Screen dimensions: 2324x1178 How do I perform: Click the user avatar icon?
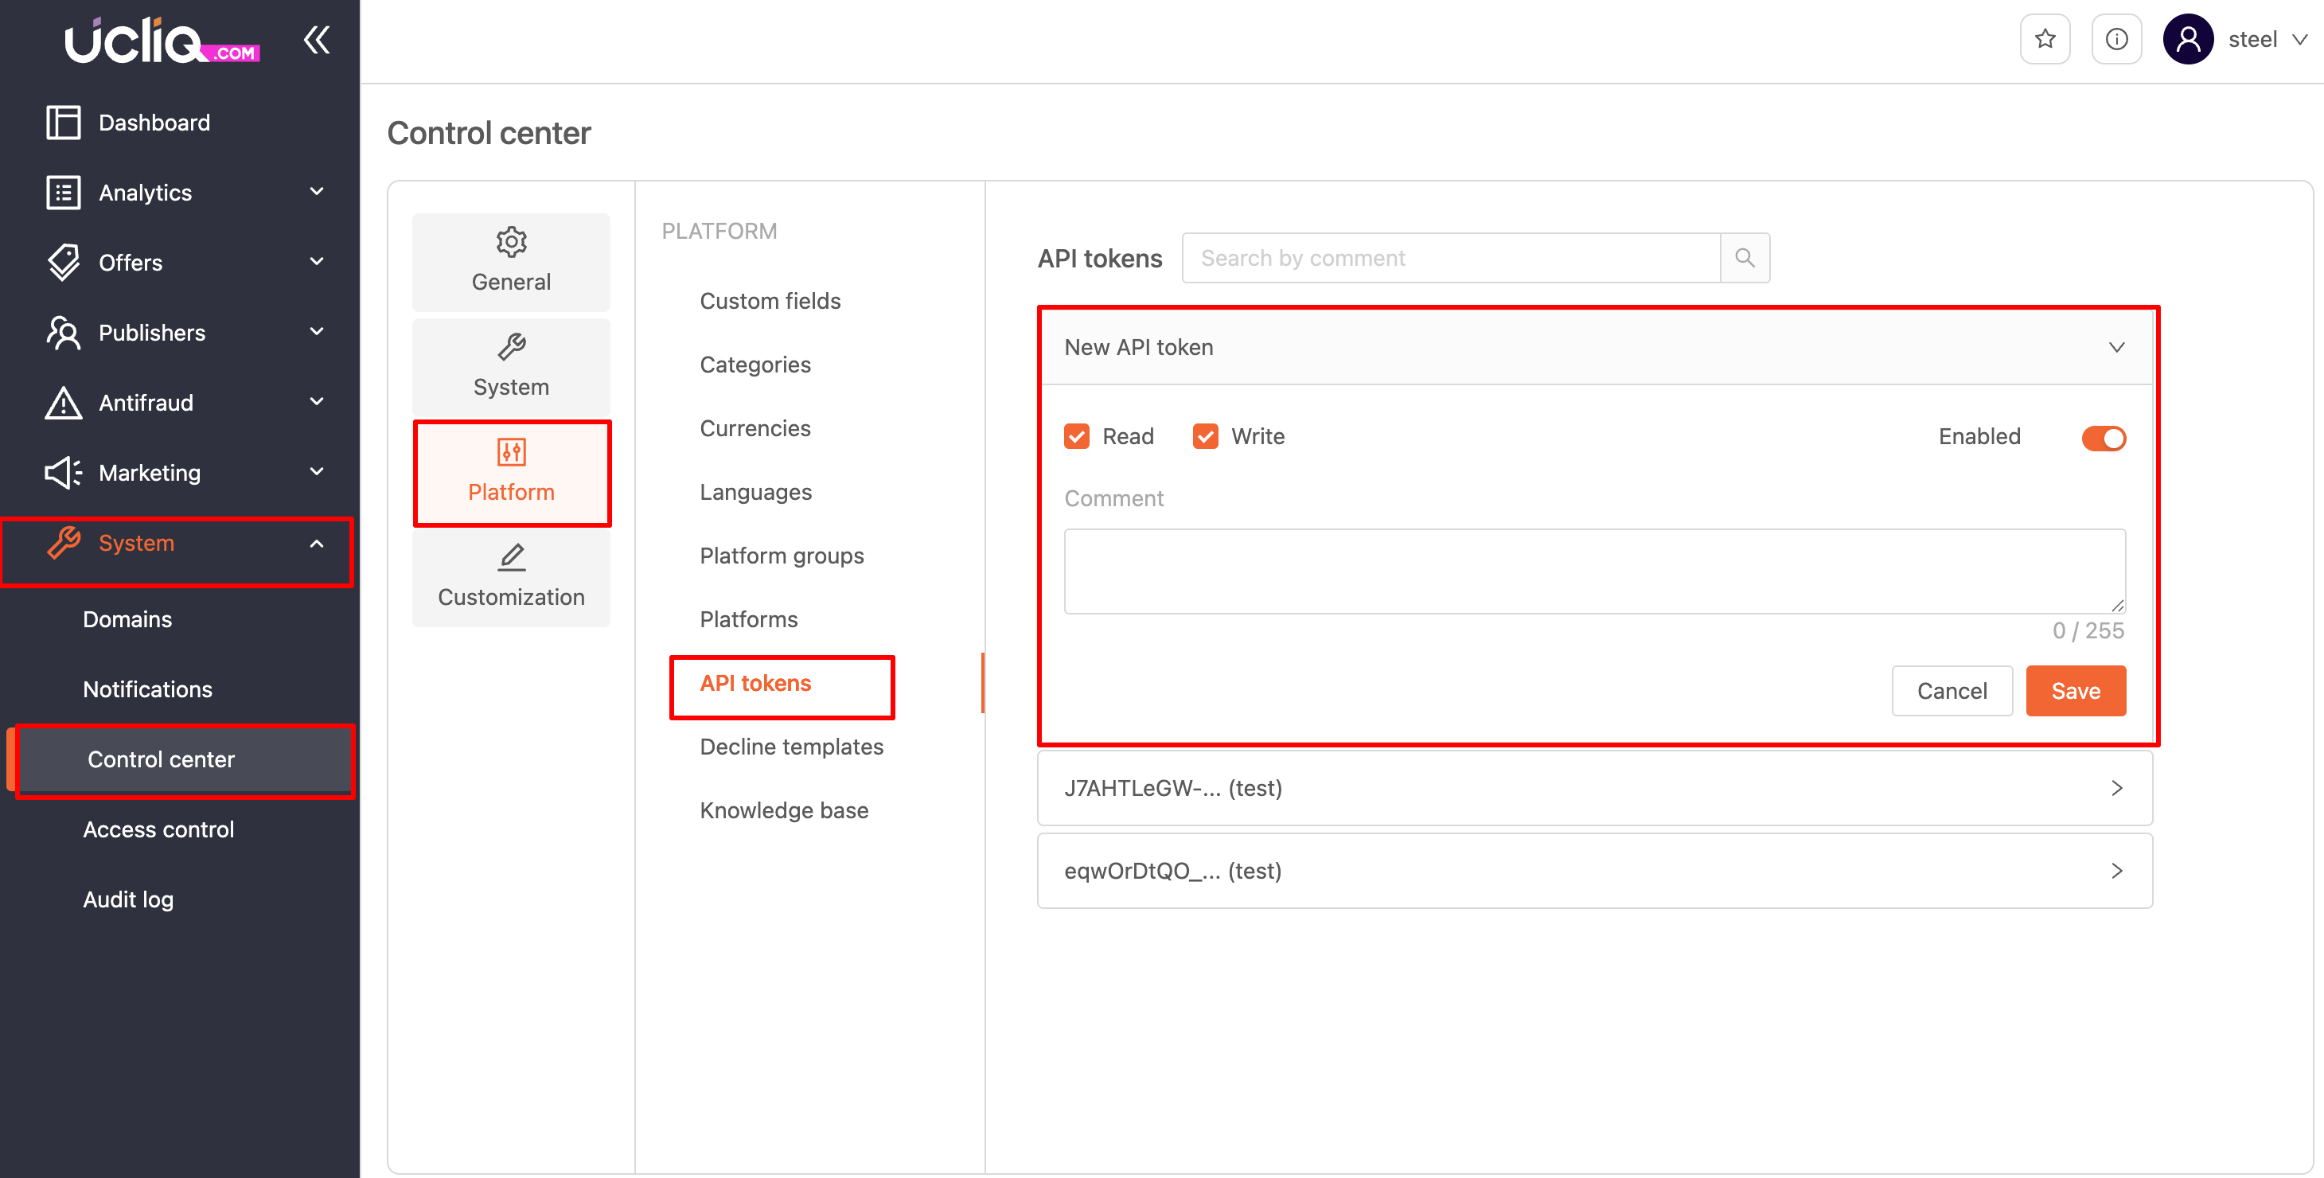(x=2188, y=40)
